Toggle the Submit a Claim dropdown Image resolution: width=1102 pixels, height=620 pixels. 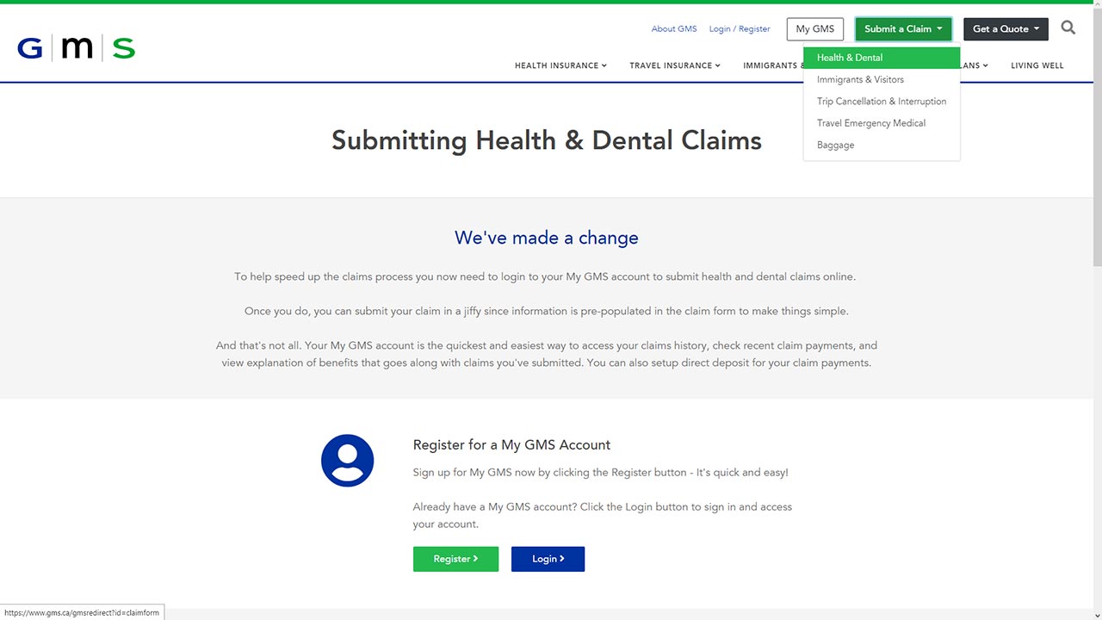click(x=903, y=28)
